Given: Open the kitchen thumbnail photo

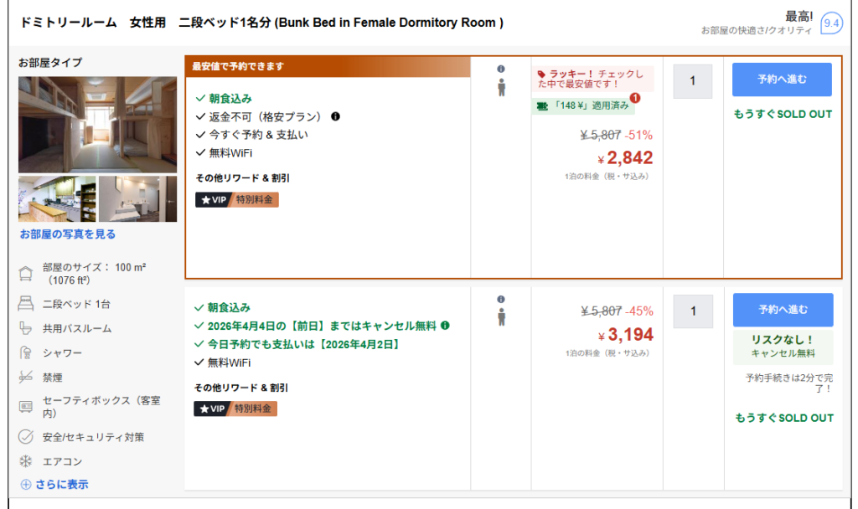Looking at the screenshot, I should click(x=57, y=199).
